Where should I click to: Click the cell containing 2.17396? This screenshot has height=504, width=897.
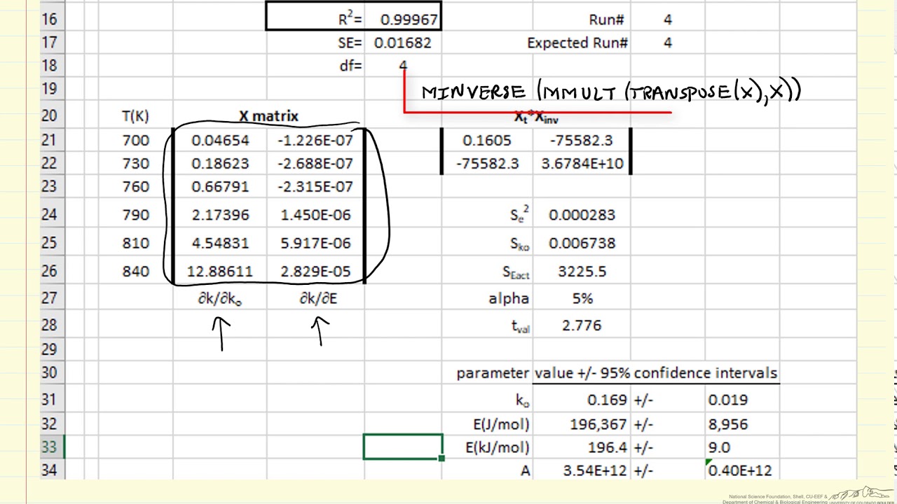pyautogui.click(x=220, y=214)
